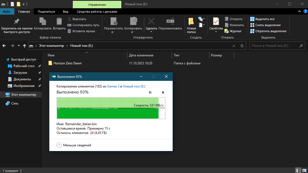Choose Скопировать путь command
This screenshot has width=308, height=173.
pyautogui.click(x=83, y=25)
